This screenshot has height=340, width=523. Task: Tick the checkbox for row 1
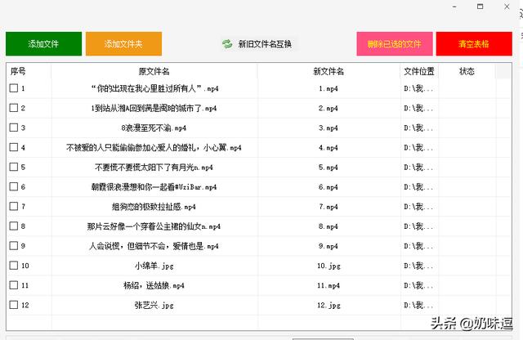pos(14,88)
